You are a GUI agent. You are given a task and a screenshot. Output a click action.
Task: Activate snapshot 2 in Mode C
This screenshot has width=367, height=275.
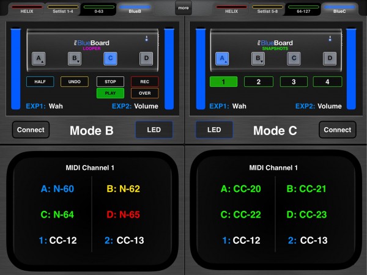(259, 82)
